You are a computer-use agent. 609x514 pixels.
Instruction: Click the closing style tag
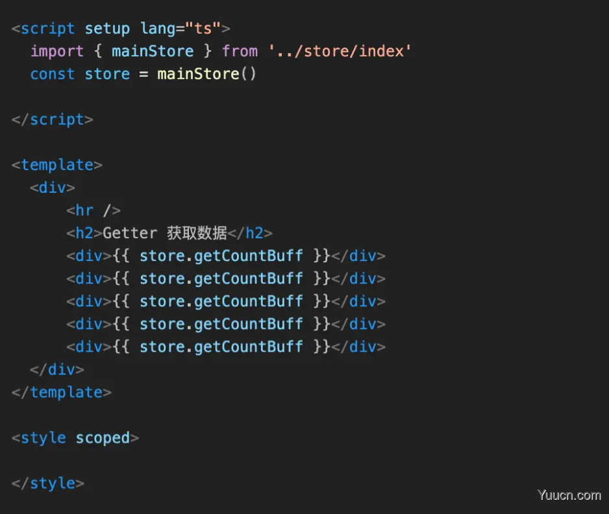(47, 483)
